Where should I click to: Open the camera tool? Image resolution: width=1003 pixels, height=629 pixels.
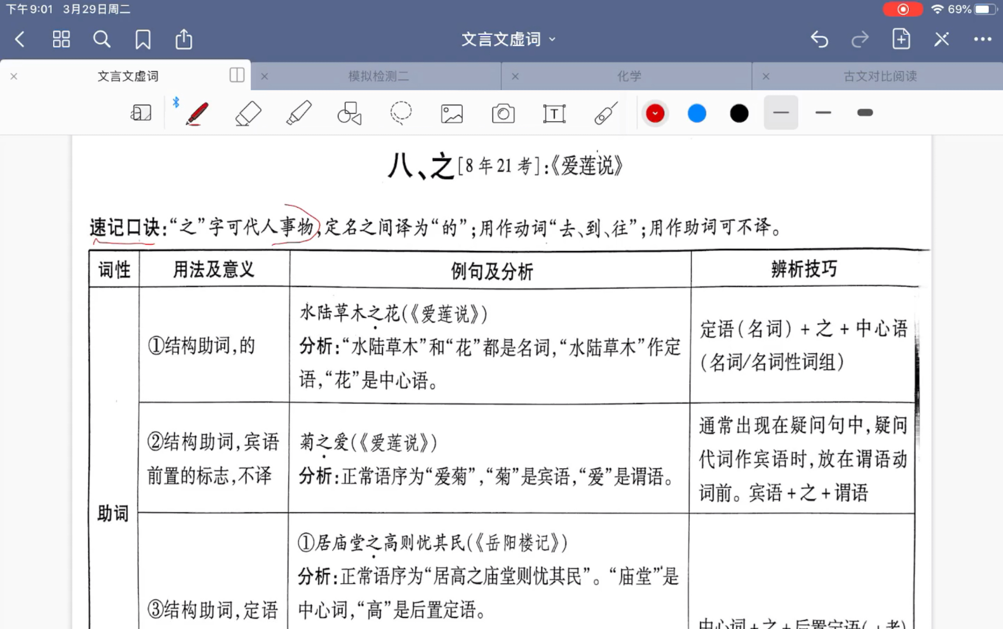coord(503,114)
